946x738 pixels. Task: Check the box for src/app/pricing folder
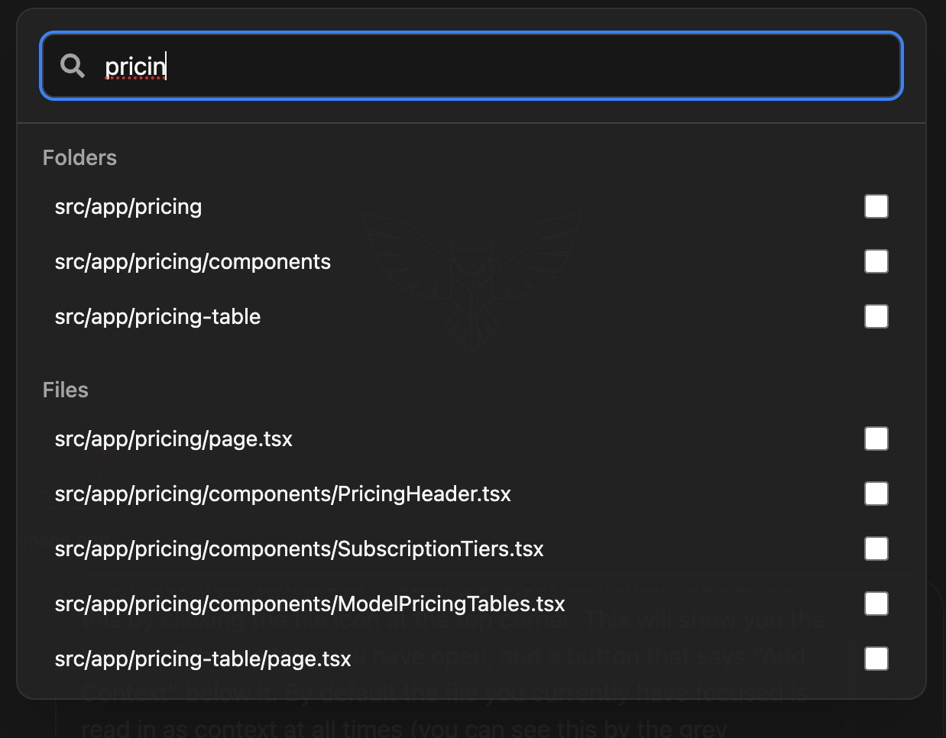point(876,206)
